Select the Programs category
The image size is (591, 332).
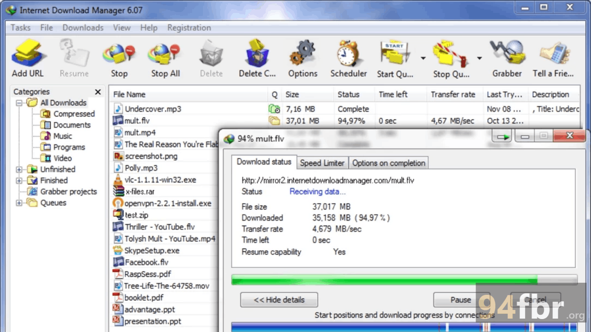click(x=69, y=147)
